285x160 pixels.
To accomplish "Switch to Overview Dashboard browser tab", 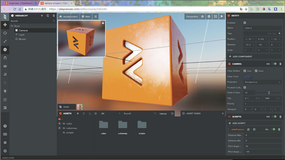I will pos(20,3).
